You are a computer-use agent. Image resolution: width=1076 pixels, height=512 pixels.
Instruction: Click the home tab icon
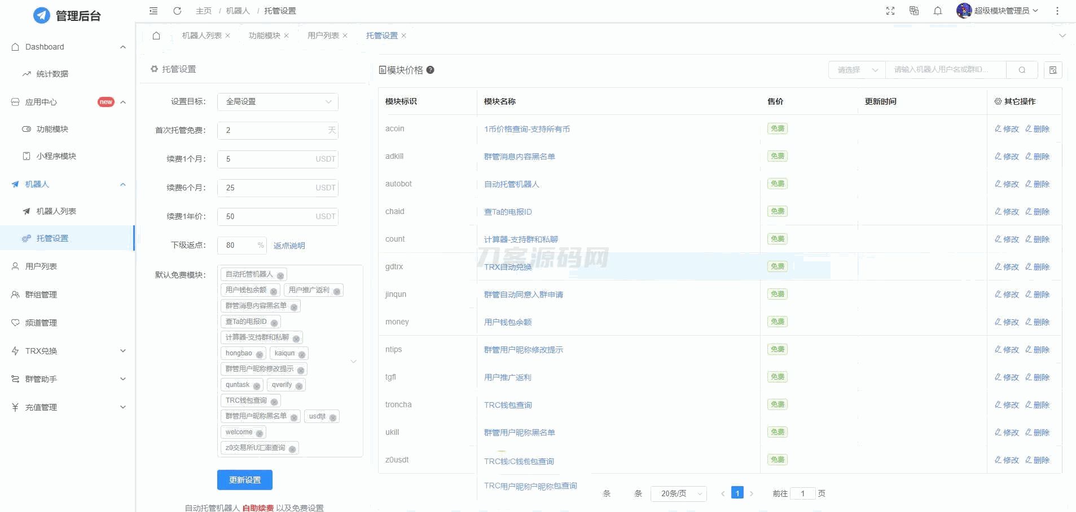point(156,35)
